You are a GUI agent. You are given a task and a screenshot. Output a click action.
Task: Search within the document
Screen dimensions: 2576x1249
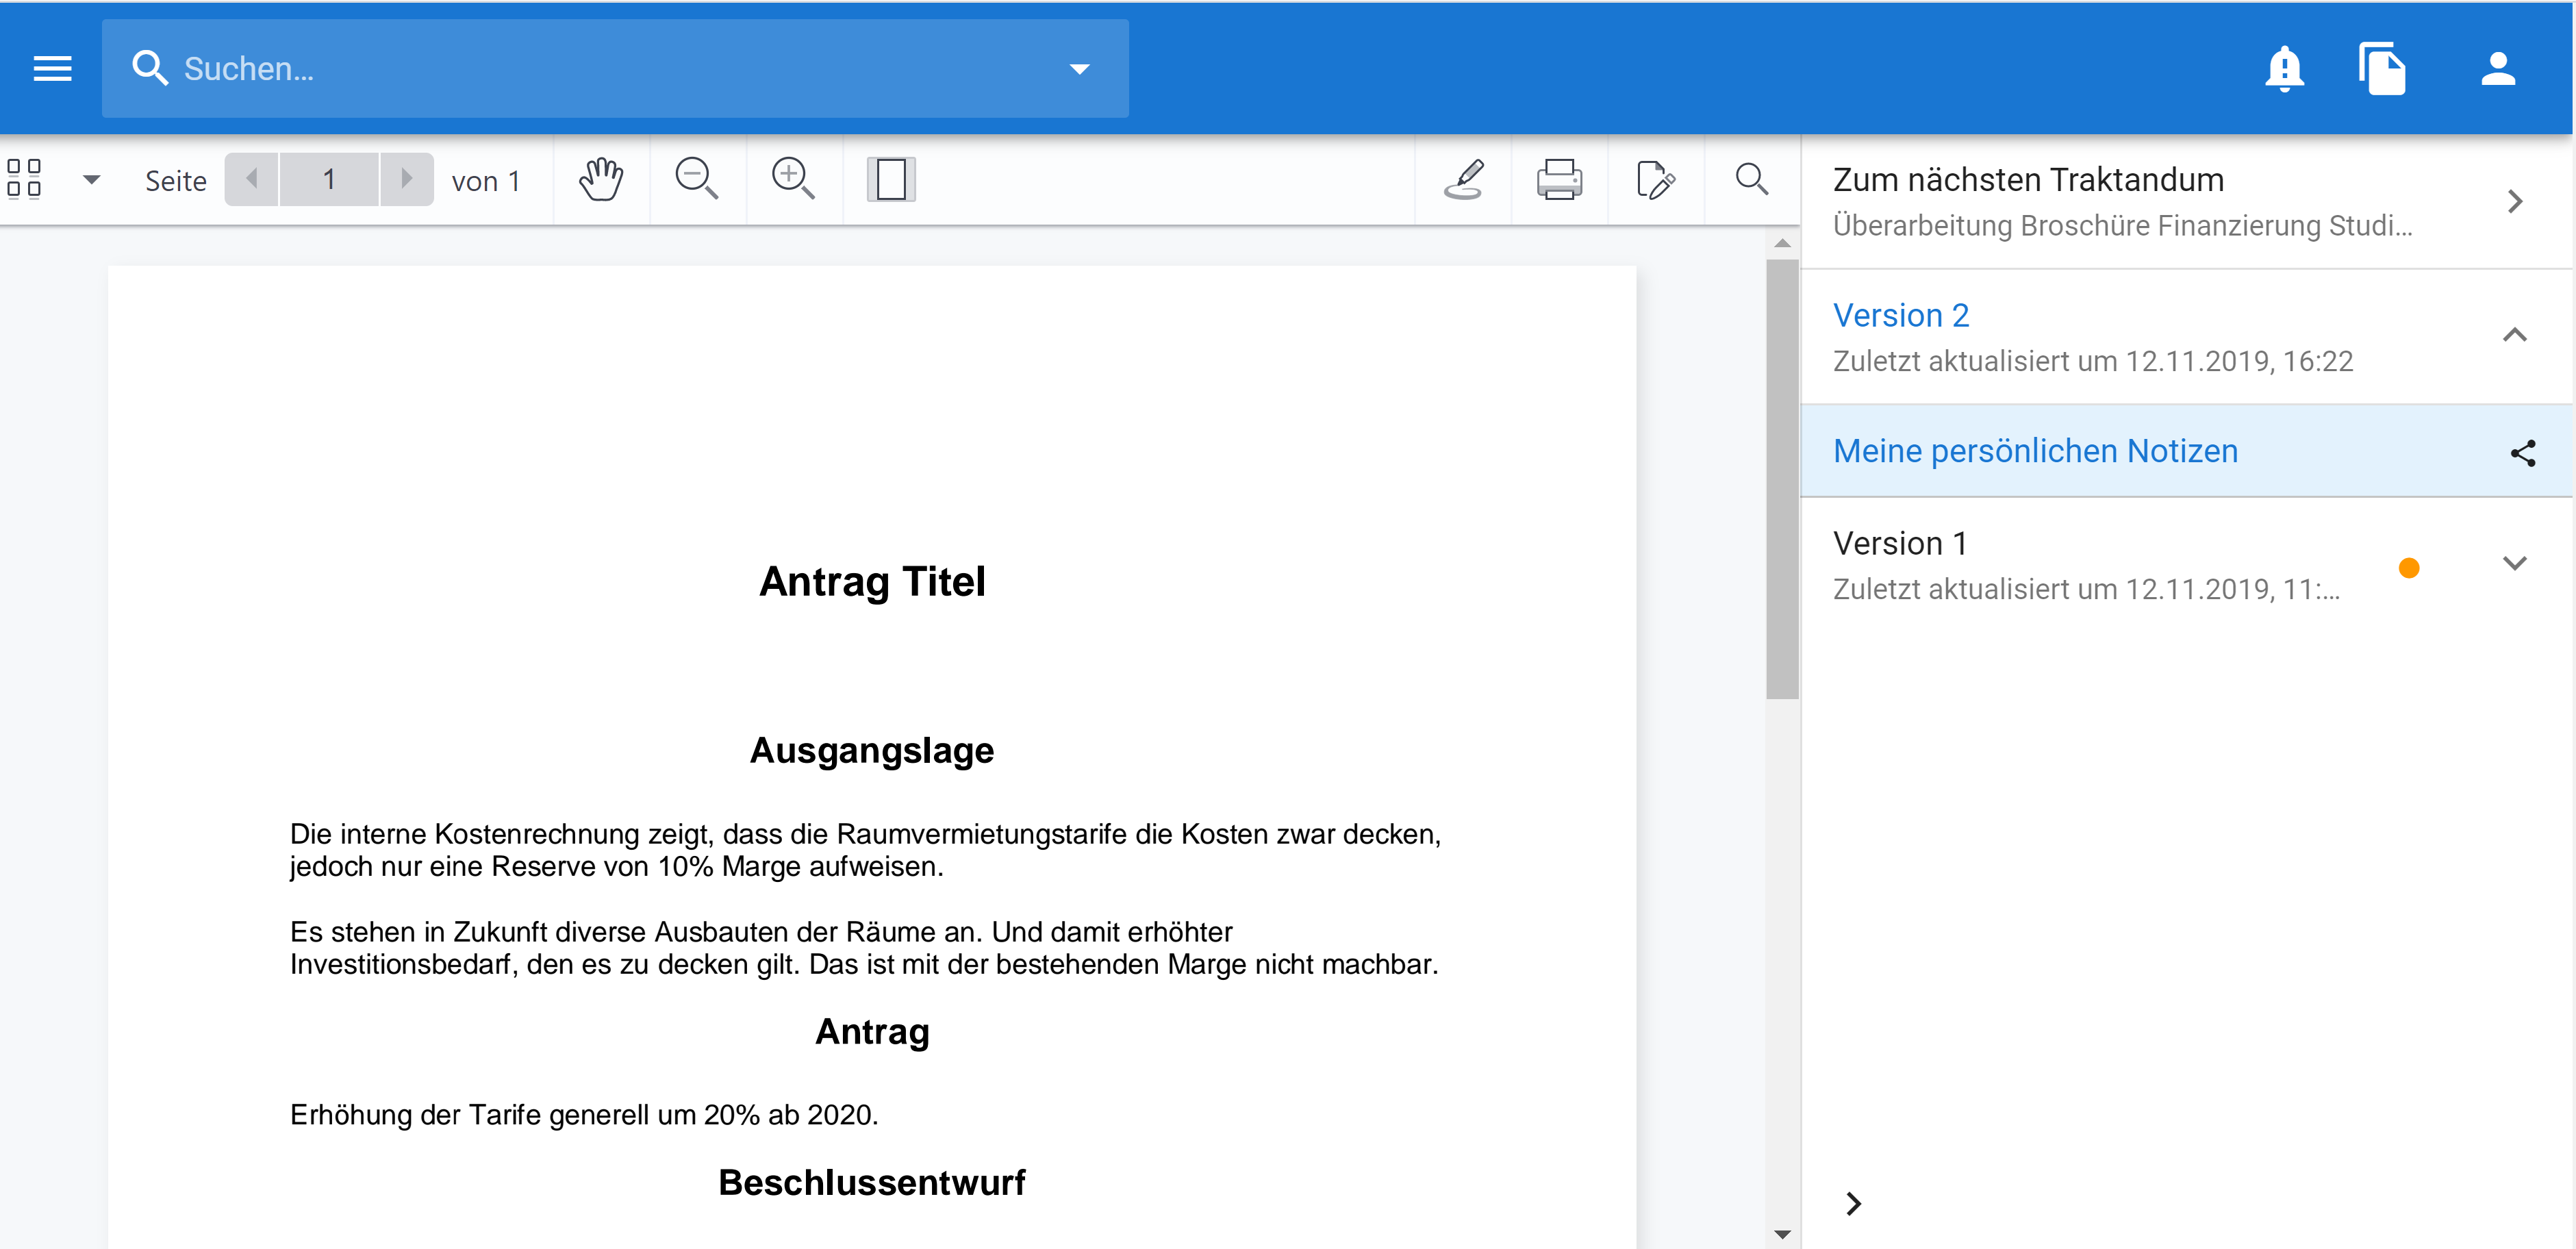tap(1751, 180)
